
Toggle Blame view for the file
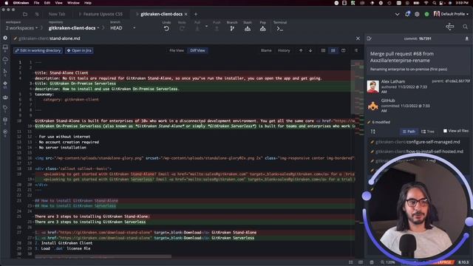coord(266,51)
